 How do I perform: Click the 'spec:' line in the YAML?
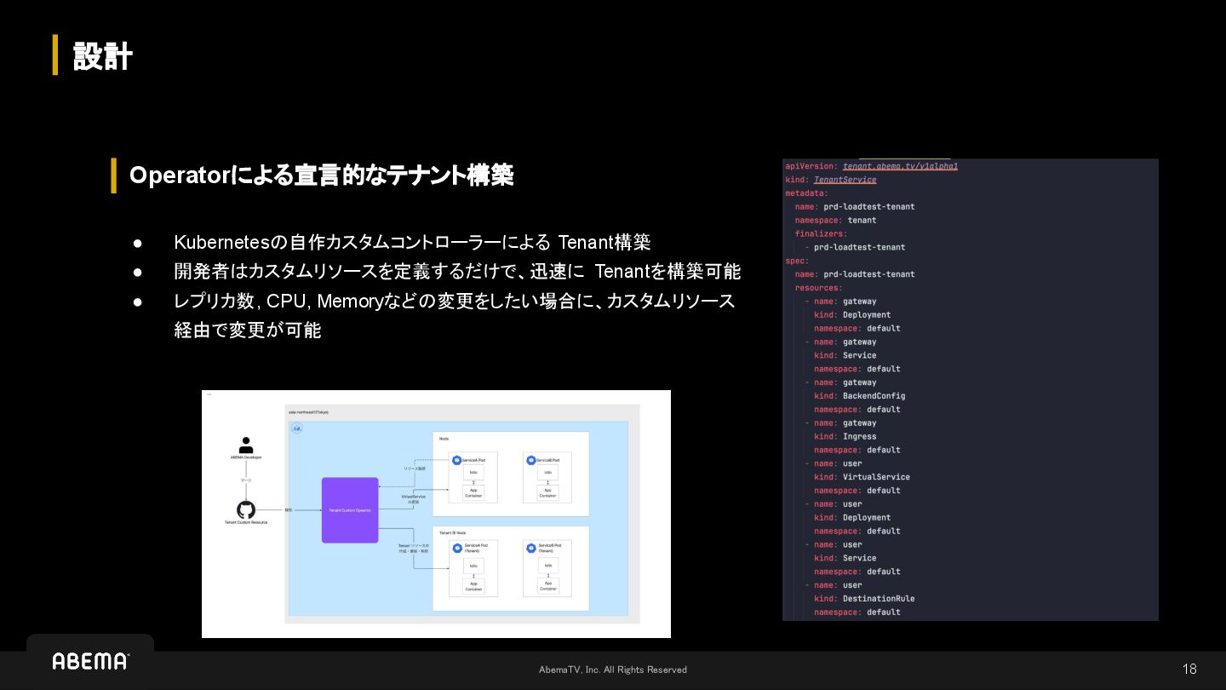[x=797, y=261]
